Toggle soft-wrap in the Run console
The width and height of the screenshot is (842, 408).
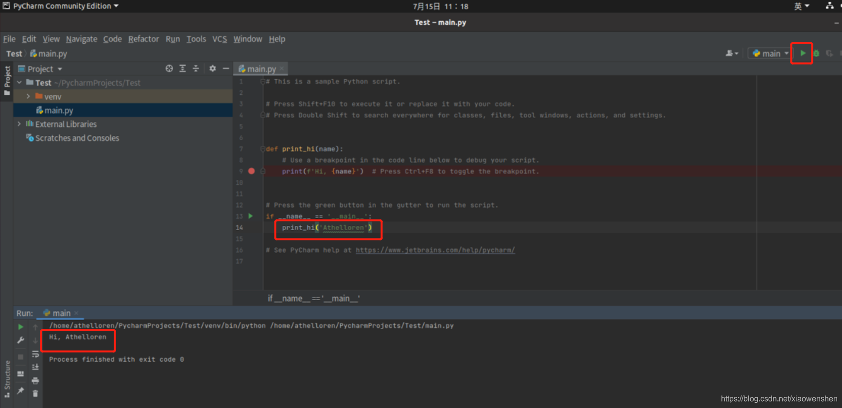tap(35, 354)
